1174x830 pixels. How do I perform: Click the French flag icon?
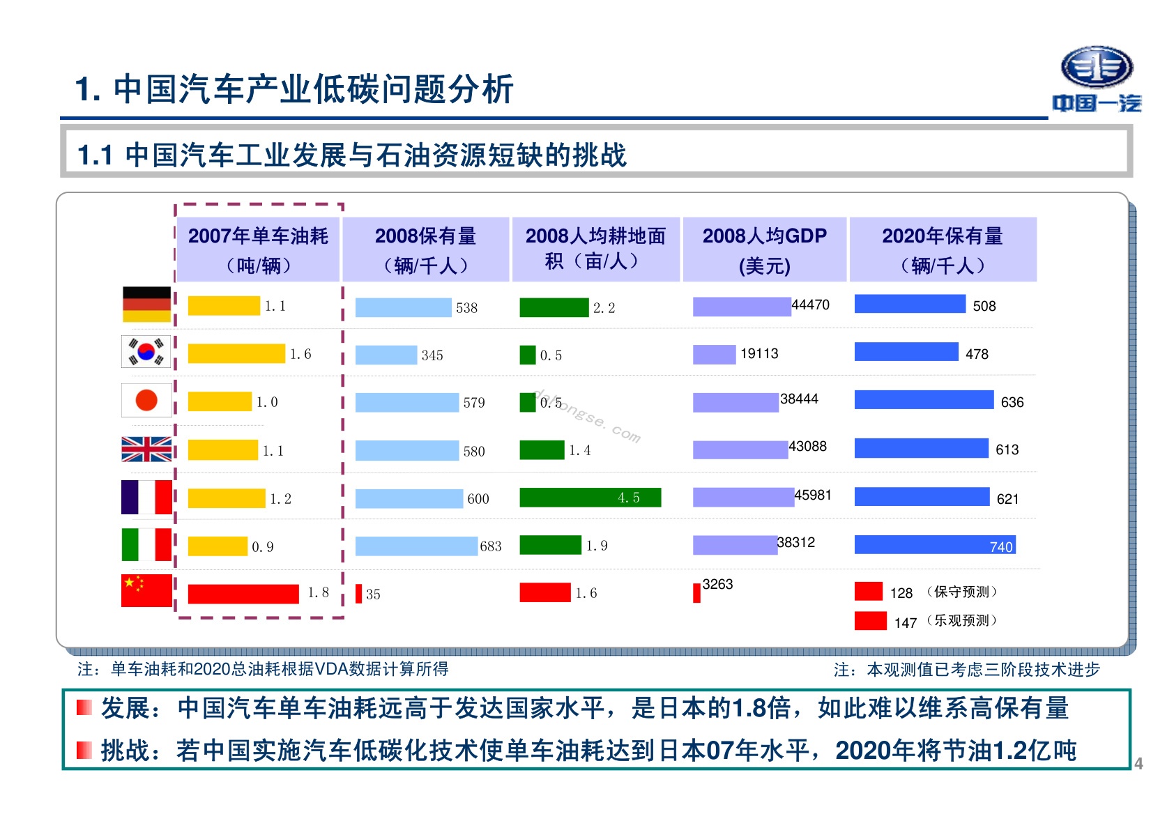(146, 497)
